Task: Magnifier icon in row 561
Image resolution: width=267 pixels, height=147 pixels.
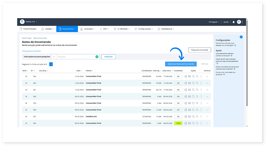Action: (197, 89)
